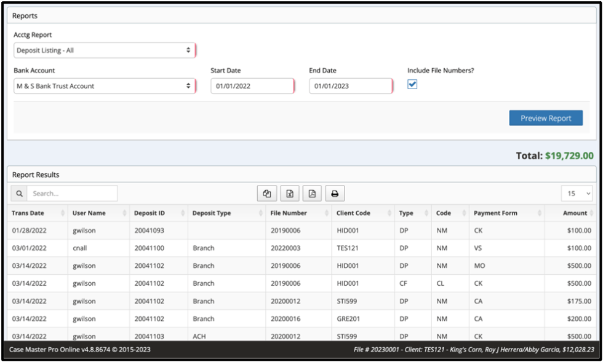The width and height of the screenshot is (603, 362).
Task: Export report results to Excel
Action: pos(289,193)
